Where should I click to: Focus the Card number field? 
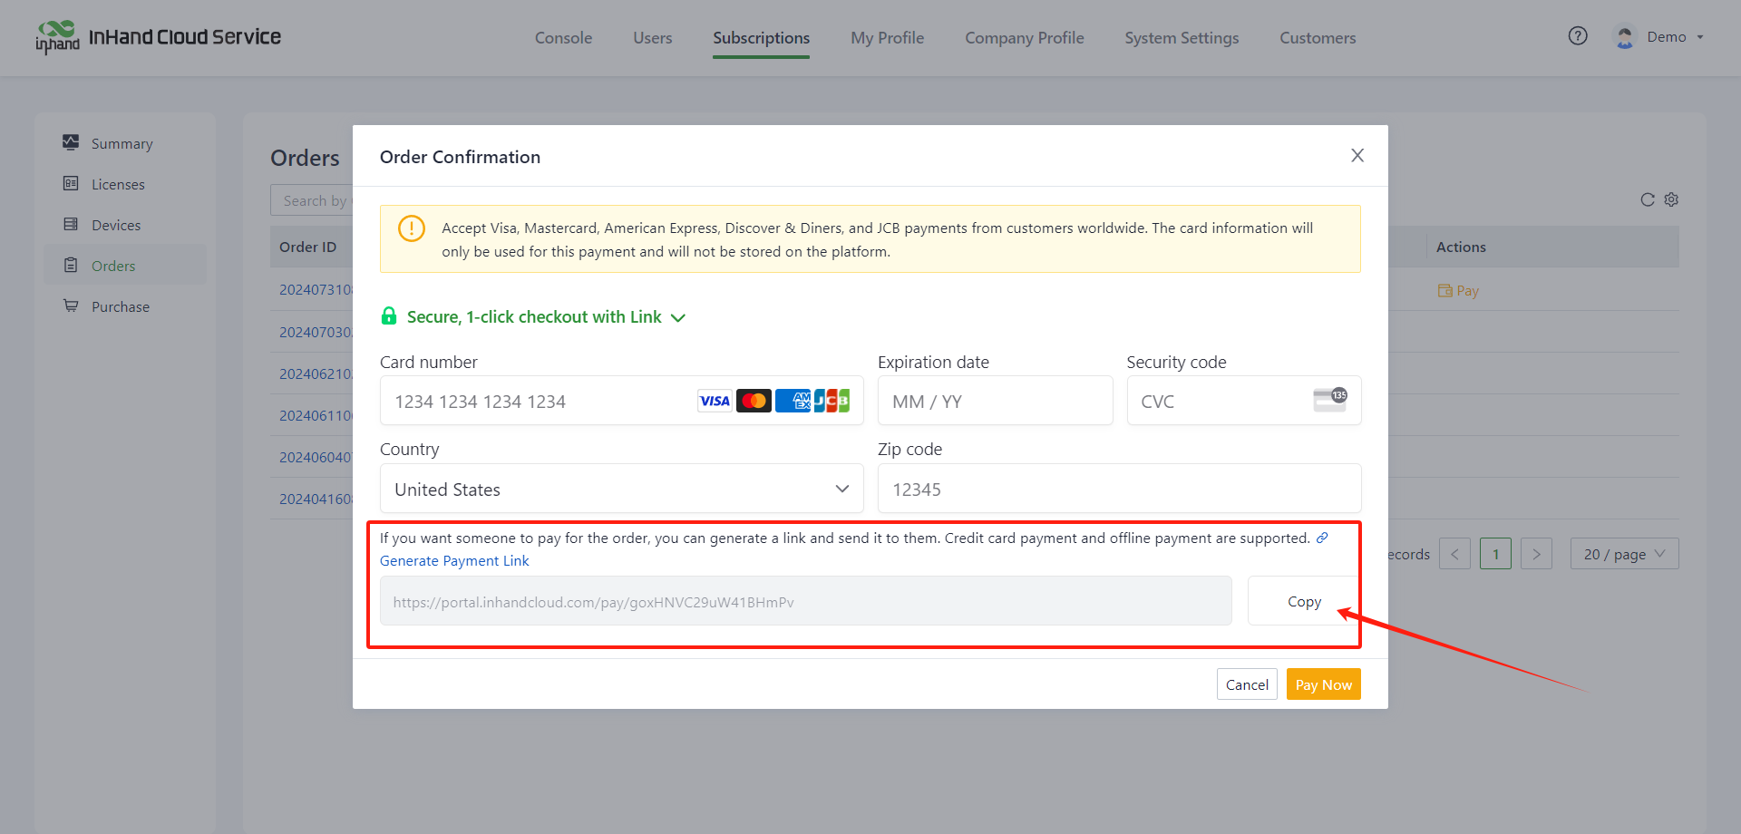tap(540, 401)
